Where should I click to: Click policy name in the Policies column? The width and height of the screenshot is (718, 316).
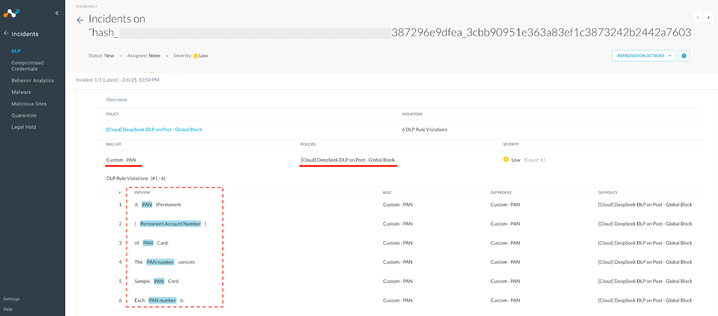[348, 160]
